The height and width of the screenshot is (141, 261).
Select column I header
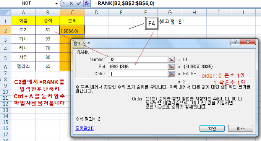pyautogui.click(x=219, y=13)
